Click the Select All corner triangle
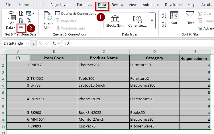 pos(4,52)
